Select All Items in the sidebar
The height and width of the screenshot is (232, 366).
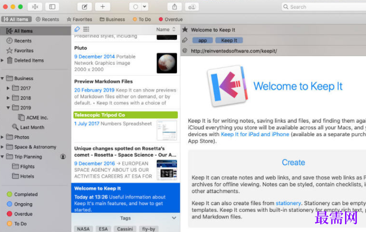tap(36, 31)
